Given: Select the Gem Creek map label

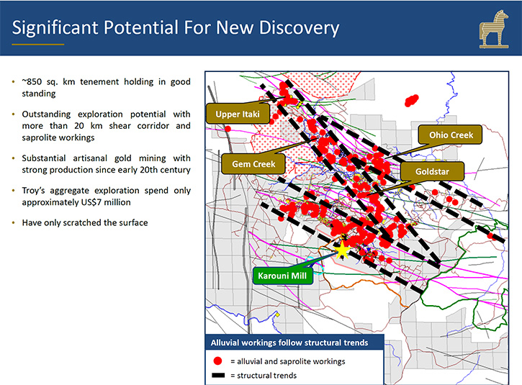Looking at the screenshot, I should point(253,164).
